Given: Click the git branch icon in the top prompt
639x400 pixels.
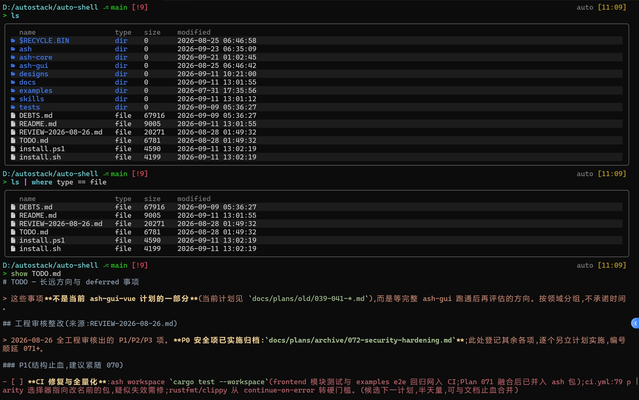Looking at the screenshot, I should pyautogui.click(x=106, y=7).
